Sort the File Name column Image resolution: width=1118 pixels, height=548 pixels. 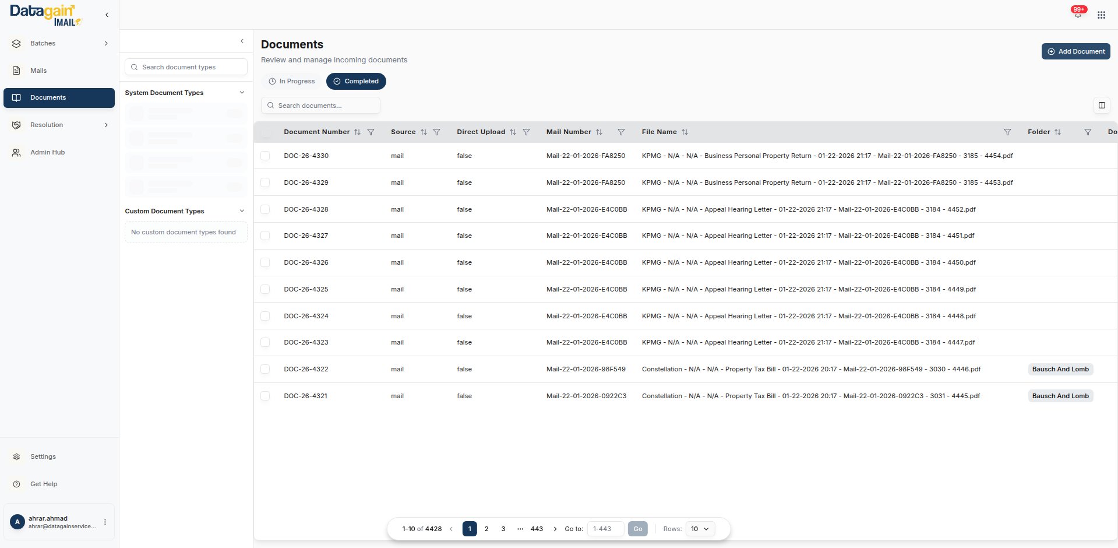click(x=685, y=132)
